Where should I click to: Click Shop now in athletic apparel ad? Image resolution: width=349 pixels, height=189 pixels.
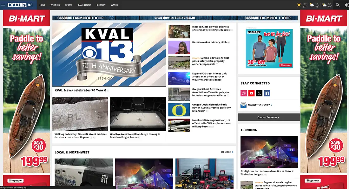(286, 65)
